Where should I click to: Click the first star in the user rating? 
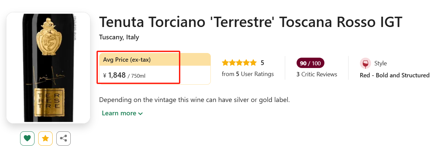[x=225, y=63]
